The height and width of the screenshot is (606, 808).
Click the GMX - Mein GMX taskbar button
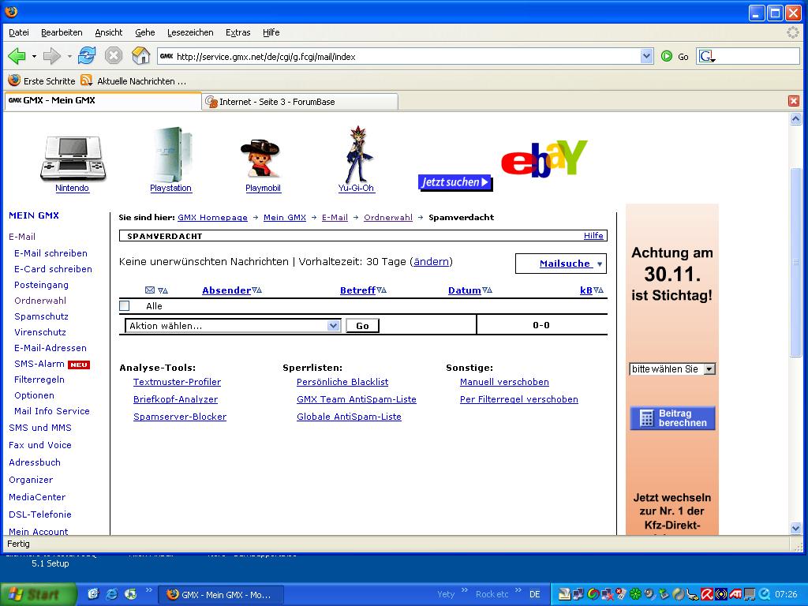click(x=220, y=595)
